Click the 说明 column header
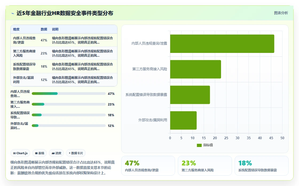Image resolution: width=299 pixels, height=186 pixels. coord(55,29)
